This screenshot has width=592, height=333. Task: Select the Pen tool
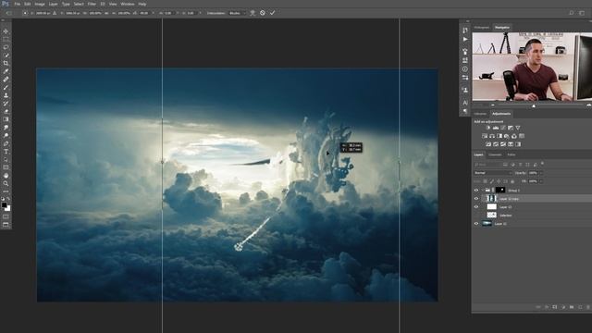coord(6,143)
